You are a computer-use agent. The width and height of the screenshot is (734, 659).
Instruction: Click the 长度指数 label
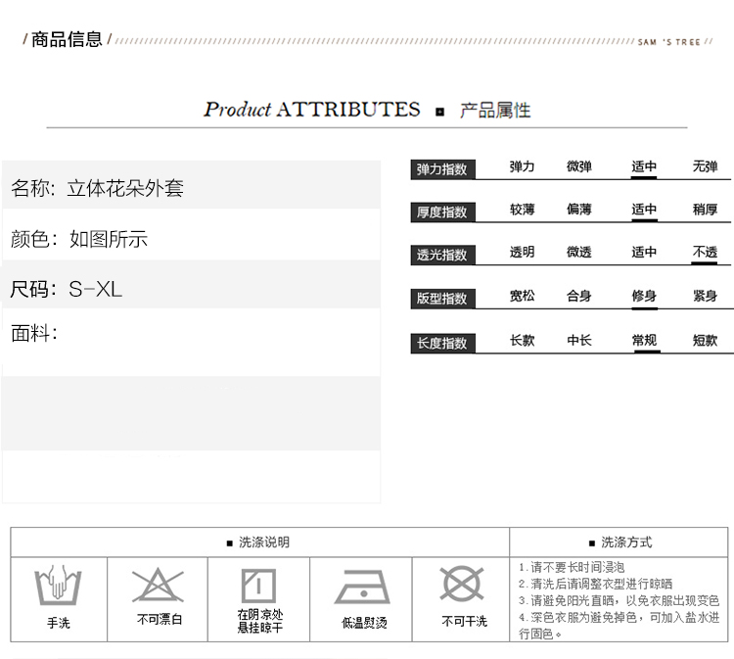click(442, 343)
